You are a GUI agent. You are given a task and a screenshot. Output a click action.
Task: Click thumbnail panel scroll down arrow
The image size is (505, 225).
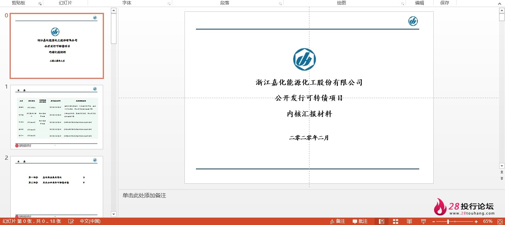tap(113, 214)
